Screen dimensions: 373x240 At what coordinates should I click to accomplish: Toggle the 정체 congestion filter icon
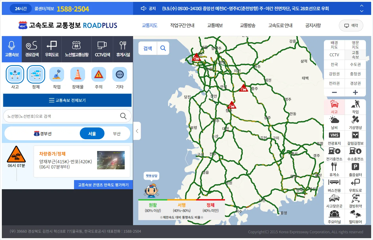tap(36, 74)
